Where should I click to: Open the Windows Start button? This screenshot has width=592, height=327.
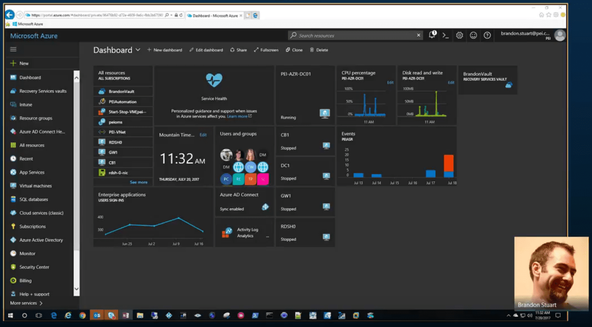[x=10, y=315]
